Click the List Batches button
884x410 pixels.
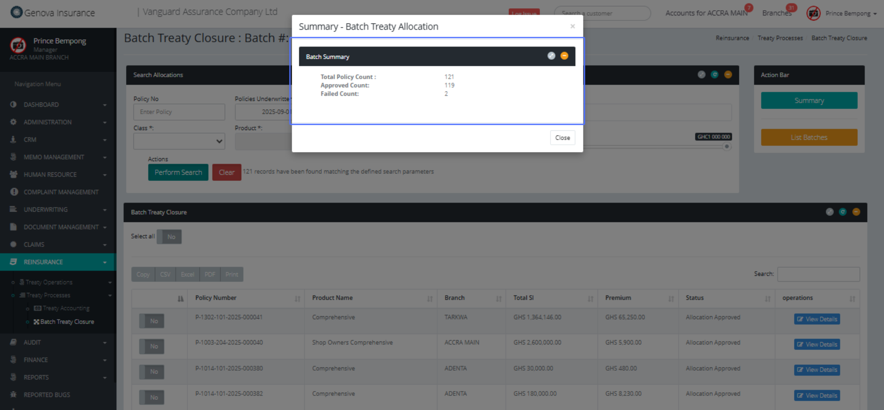tap(809, 137)
